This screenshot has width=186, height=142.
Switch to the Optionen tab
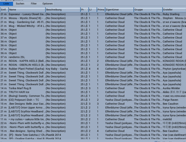pos(48,4)
